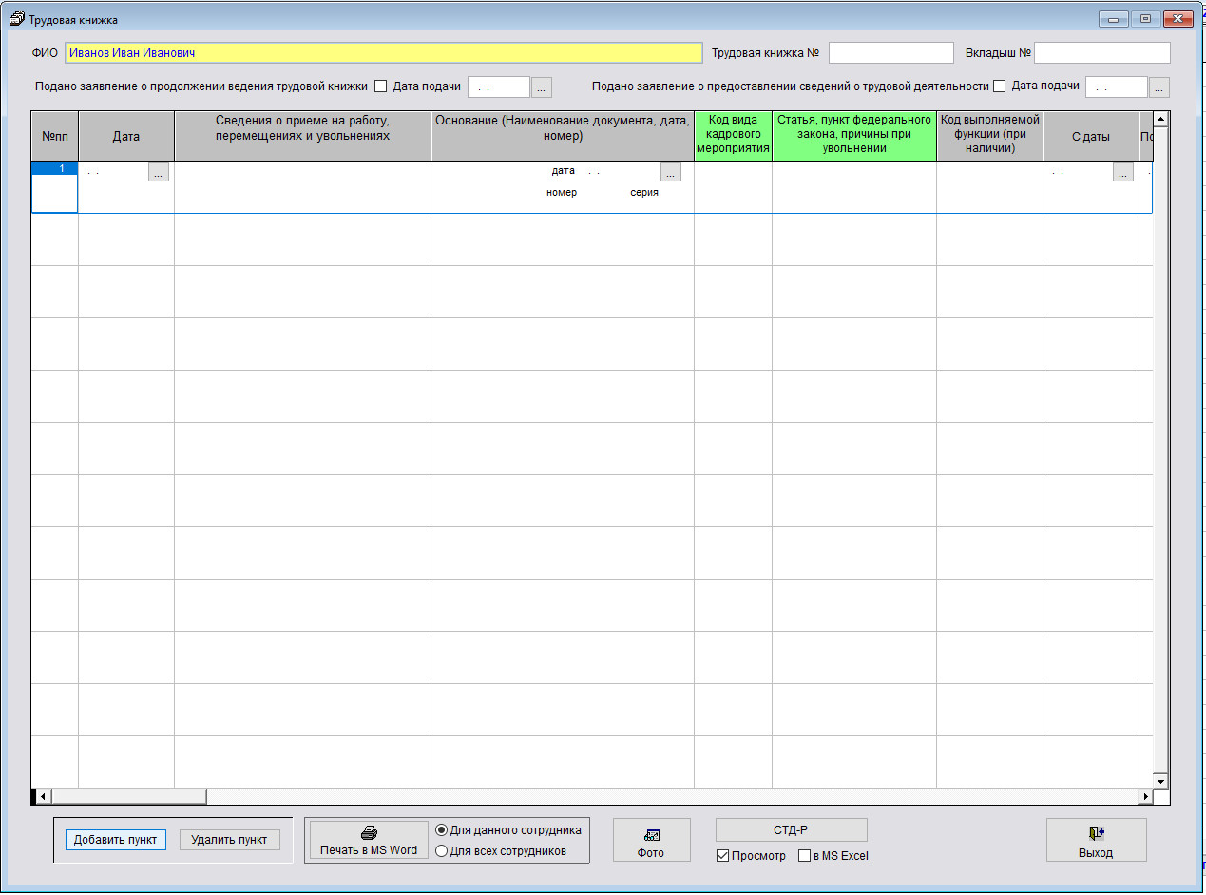Click horizontal scrollbar right arrow

1145,796
